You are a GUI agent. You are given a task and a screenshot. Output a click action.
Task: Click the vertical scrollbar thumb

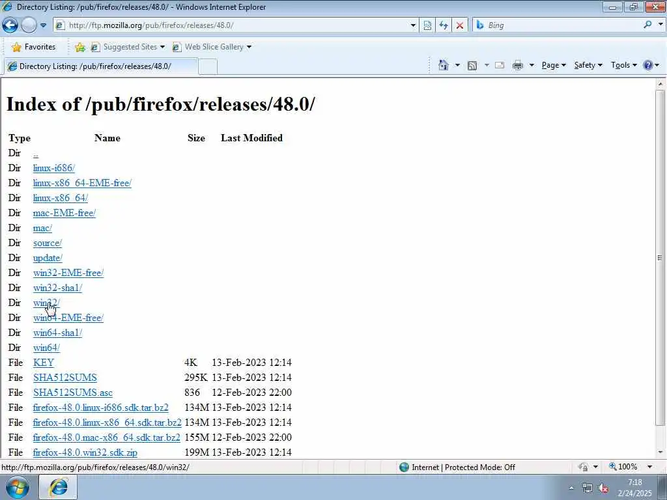coord(660,258)
